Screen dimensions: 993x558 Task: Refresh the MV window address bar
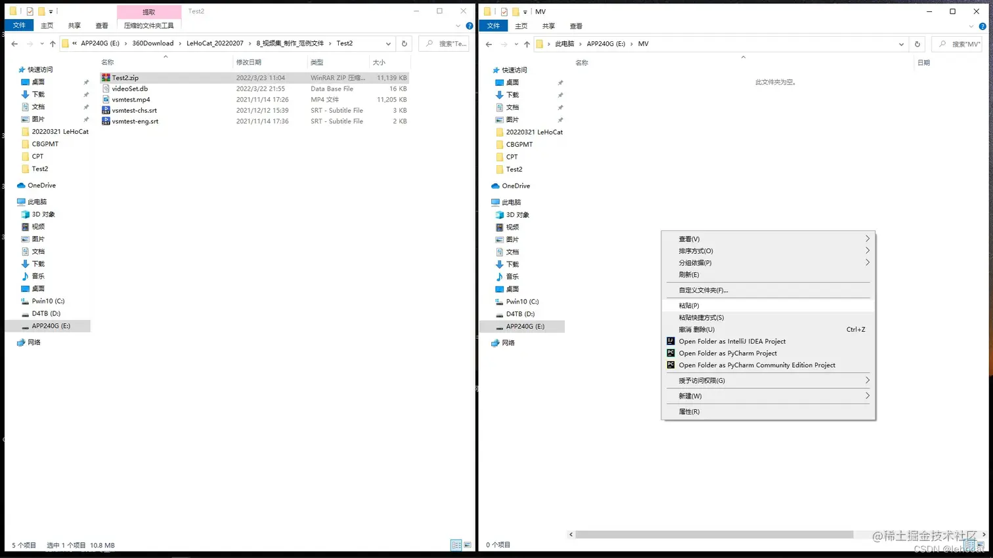pos(917,45)
